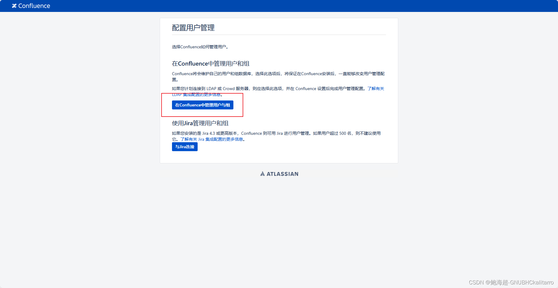Click the 与Jira连接 button
This screenshot has width=558, height=288.
click(185, 147)
